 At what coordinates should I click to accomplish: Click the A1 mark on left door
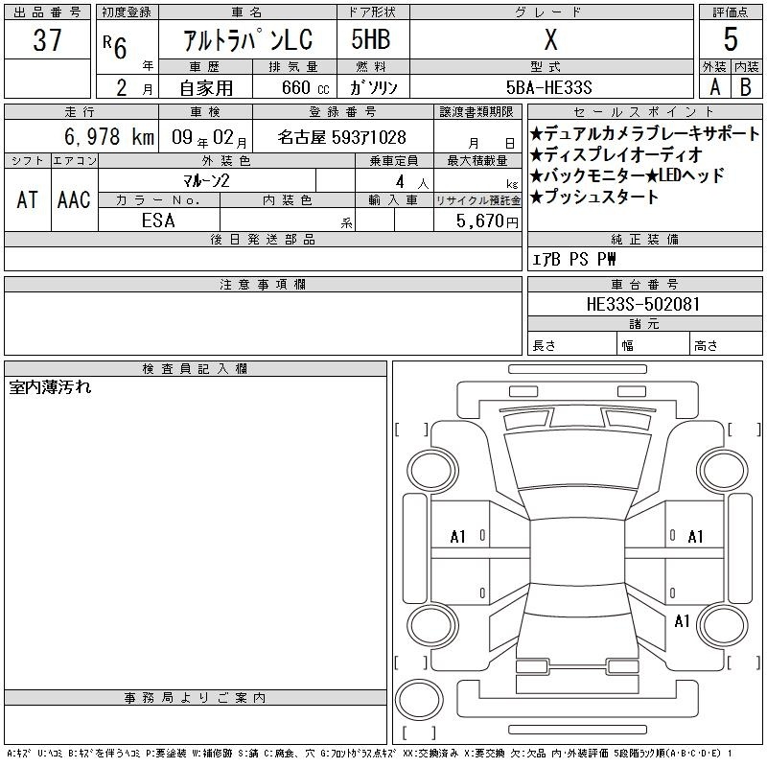click(458, 537)
